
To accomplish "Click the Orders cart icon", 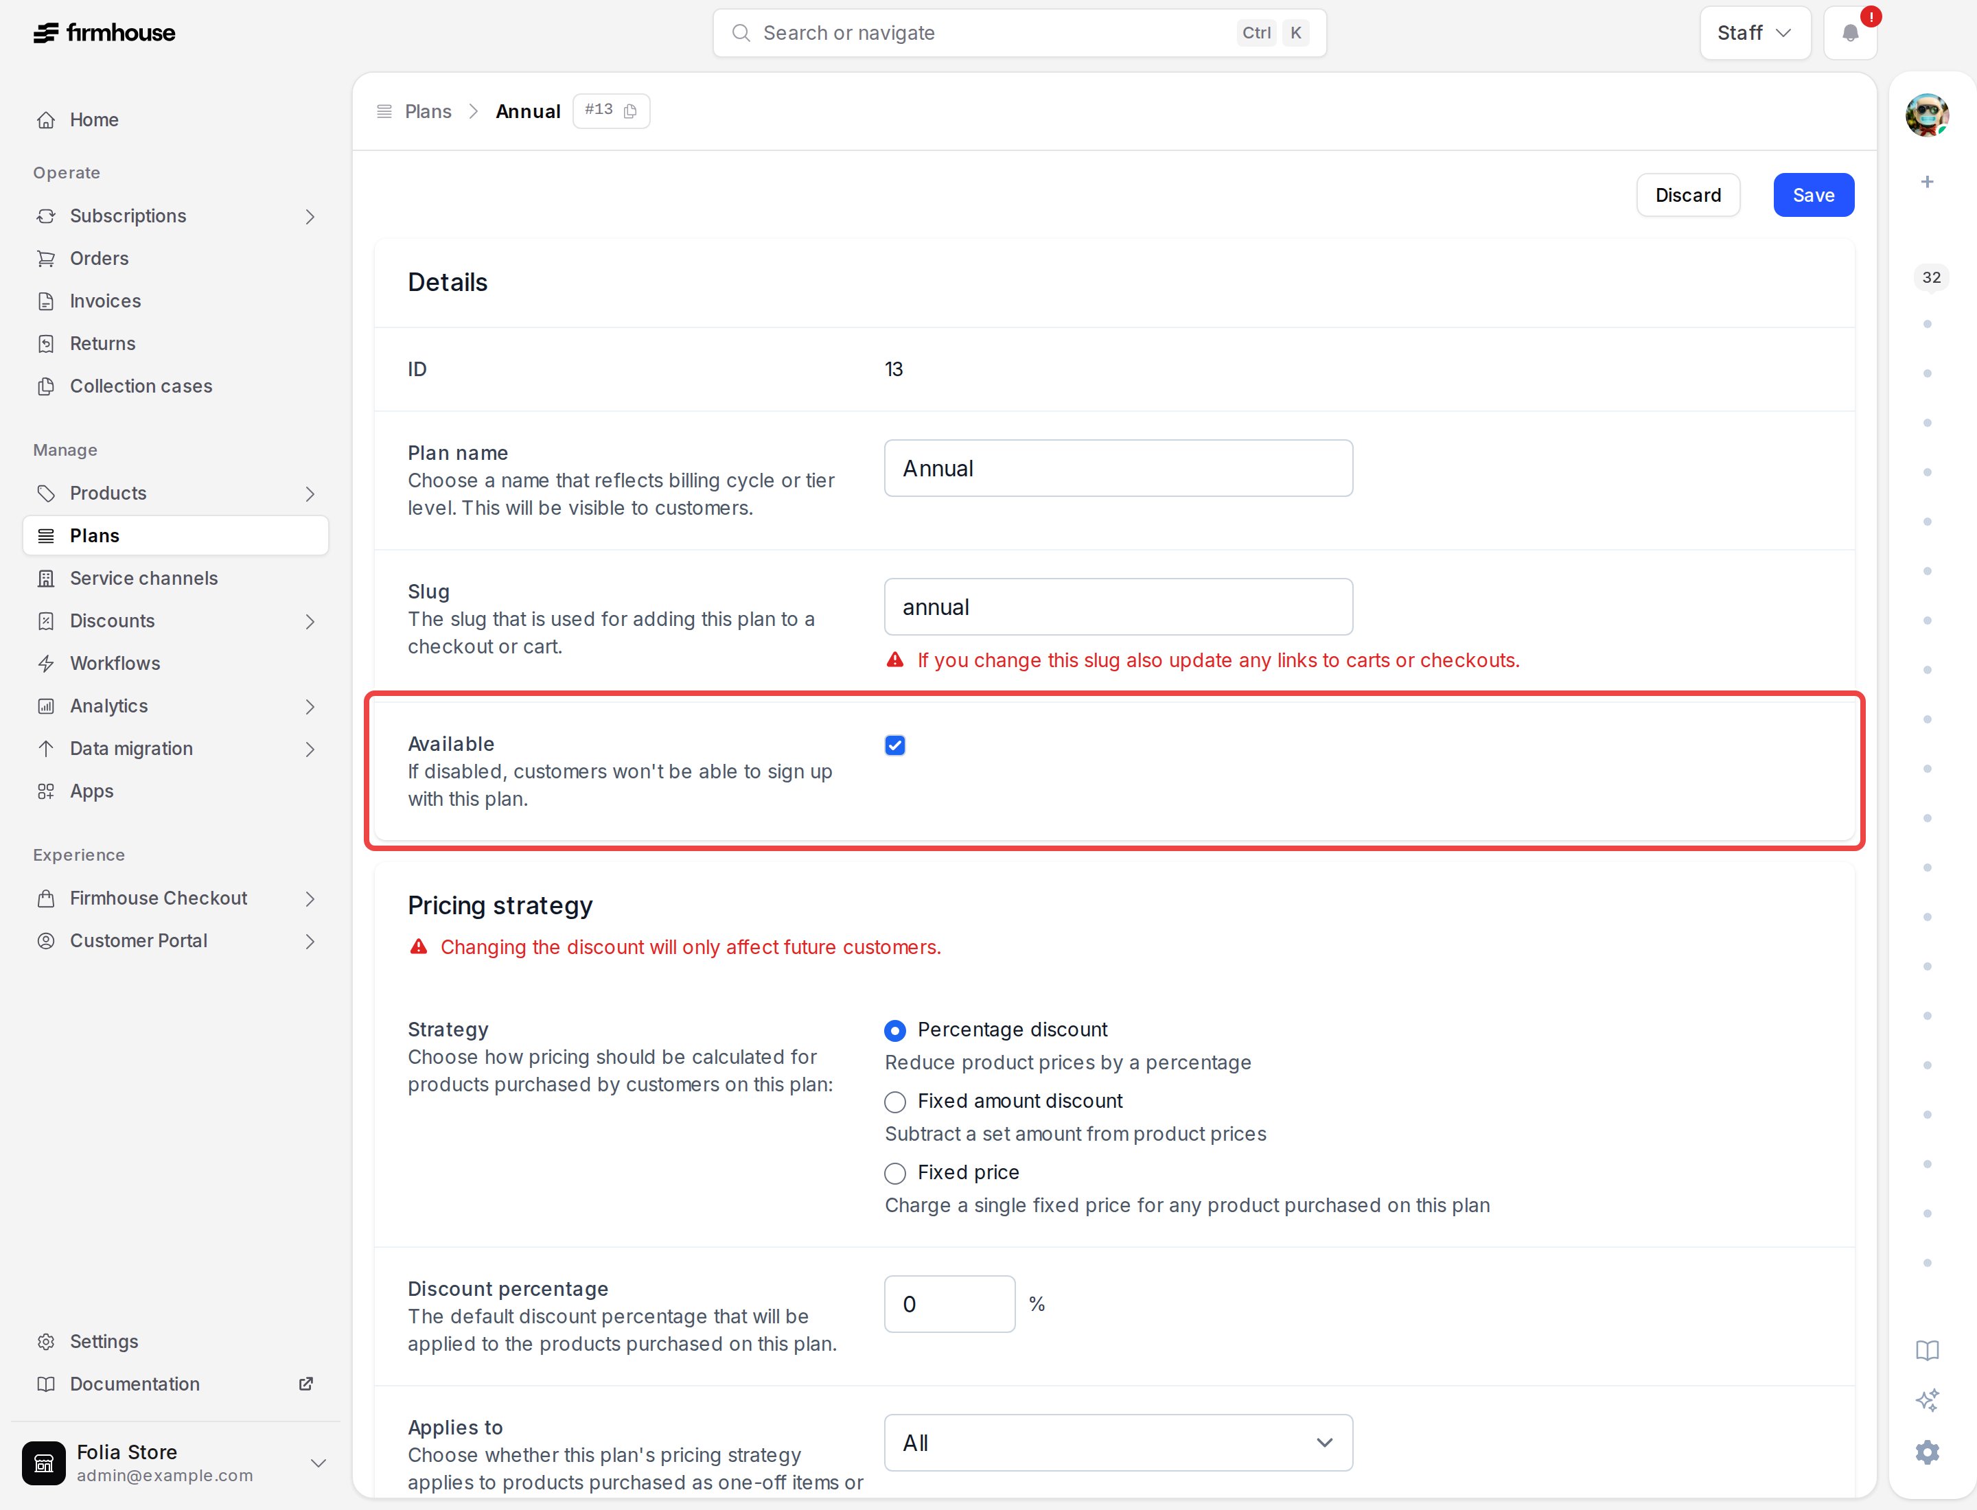I will (x=46, y=259).
